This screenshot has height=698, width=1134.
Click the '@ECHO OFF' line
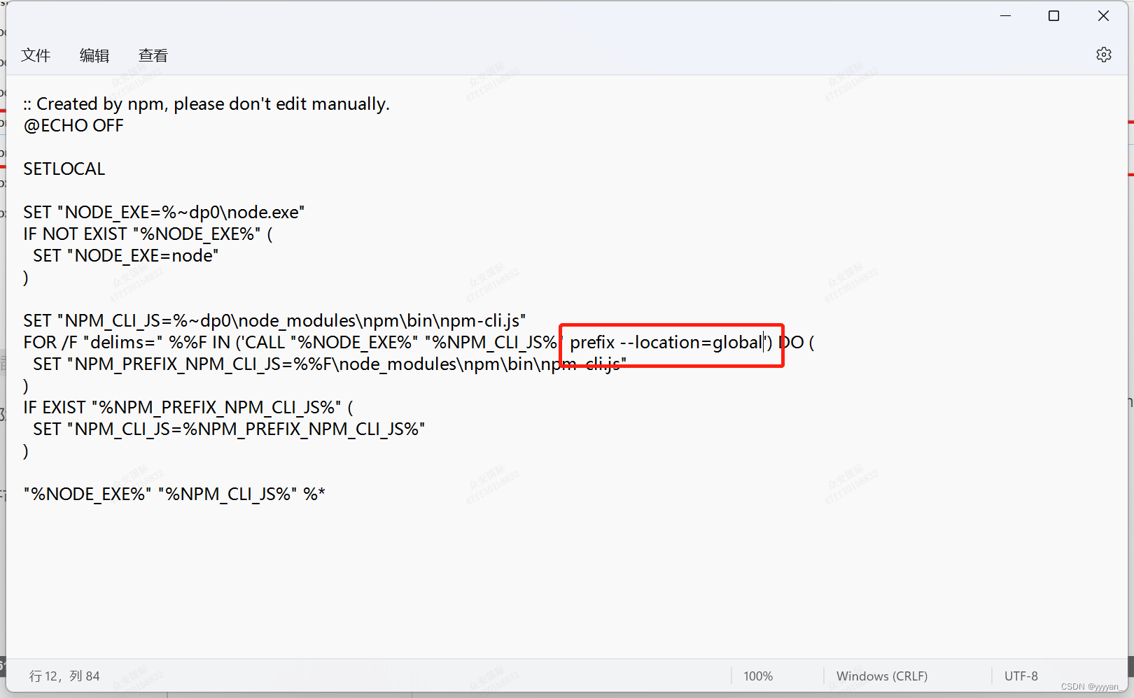click(x=73, y=126)
